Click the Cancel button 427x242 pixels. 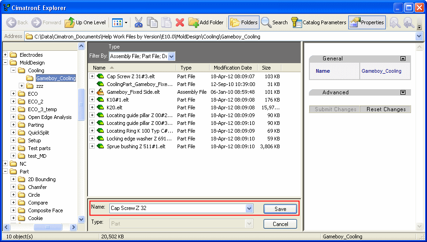pyautogui.click(x=280, y=224)
